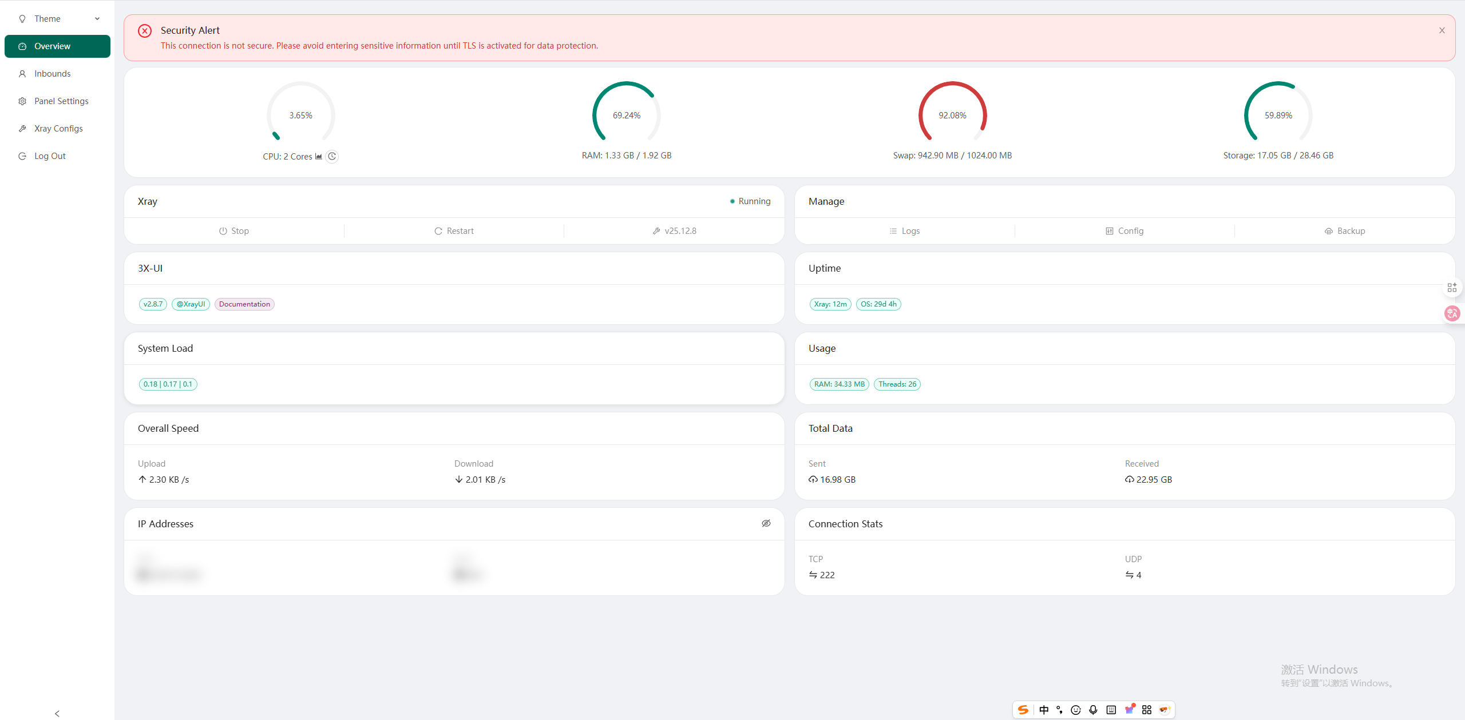Click the CPU history chart icon
1465x720 pixels.
pyautogui.click(x=319, y=156)
